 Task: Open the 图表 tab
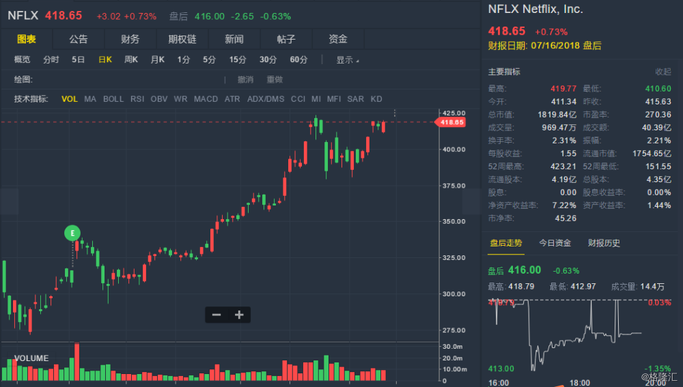[27, 39]
